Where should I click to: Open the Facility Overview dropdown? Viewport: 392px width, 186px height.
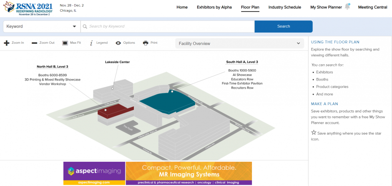pyautogui.click(x=240, y=43)
